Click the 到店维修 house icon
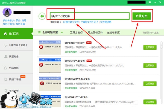Viewport: 164px width, 109px height. tap(5, 68)
